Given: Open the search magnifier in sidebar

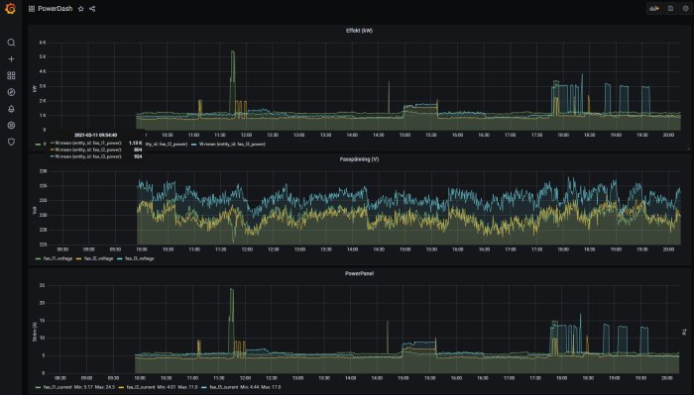Looking at the screenshot, I should (x=11, y=43).
